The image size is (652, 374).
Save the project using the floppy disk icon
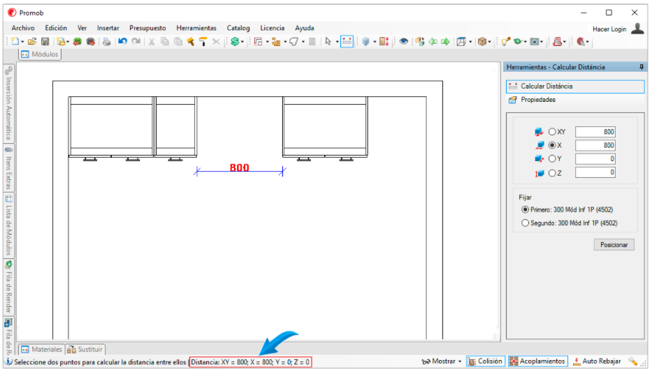click(x=45, y=41)
